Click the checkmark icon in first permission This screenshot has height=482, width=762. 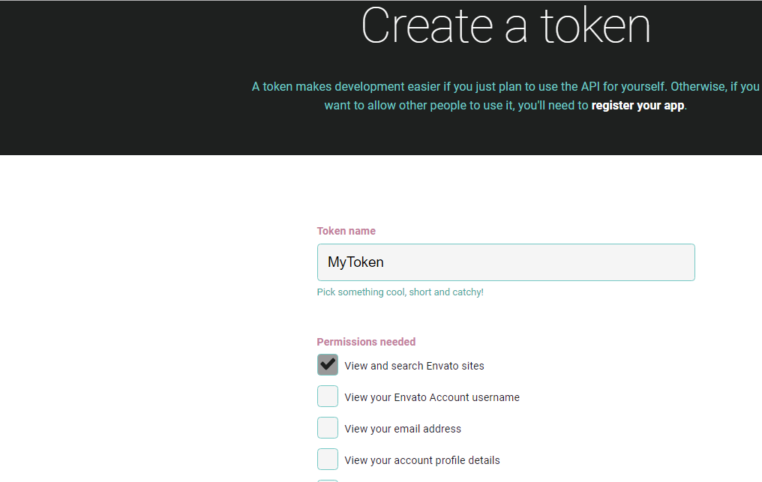328,364
